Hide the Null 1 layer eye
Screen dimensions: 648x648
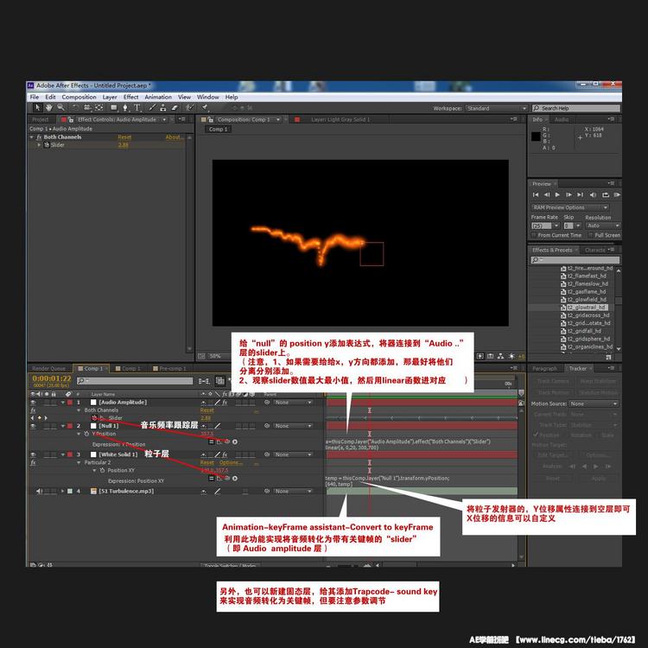33,426
